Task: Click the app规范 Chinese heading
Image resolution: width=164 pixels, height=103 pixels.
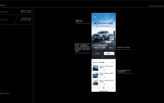Action: (4, 20)
